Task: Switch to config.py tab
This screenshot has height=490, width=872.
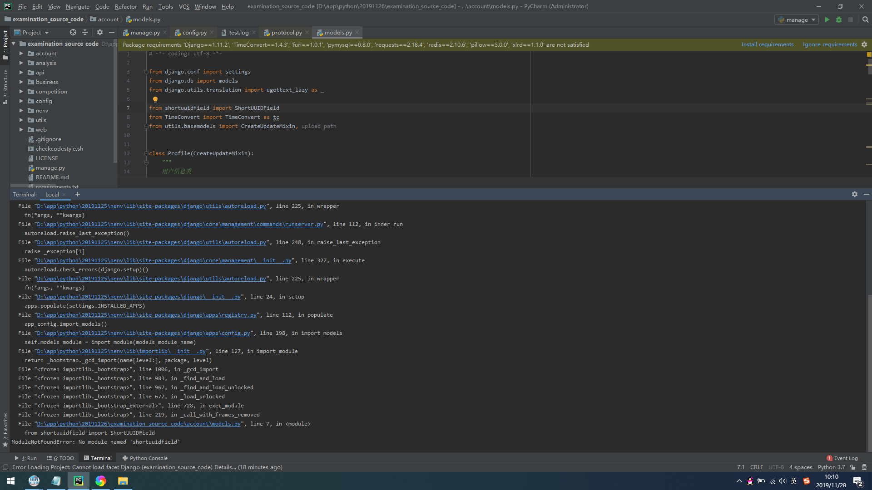Action: click(194, 33)
